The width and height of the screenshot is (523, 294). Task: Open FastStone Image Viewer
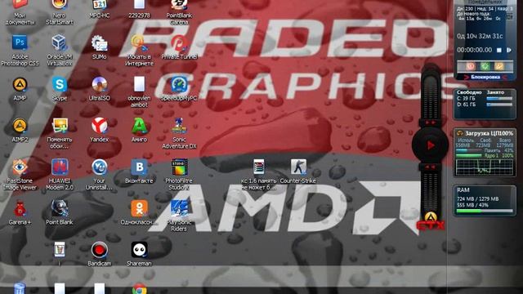(20, 167)
